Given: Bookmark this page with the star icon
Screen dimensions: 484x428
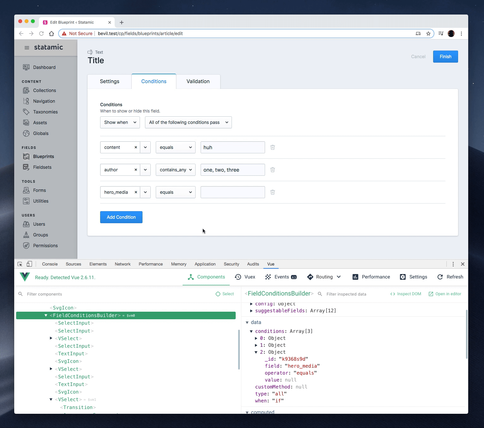Looking at the screenshot, I should (428, 34).
